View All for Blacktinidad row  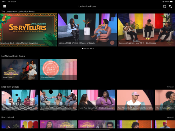pyautogui.click(x=170, y=117)
